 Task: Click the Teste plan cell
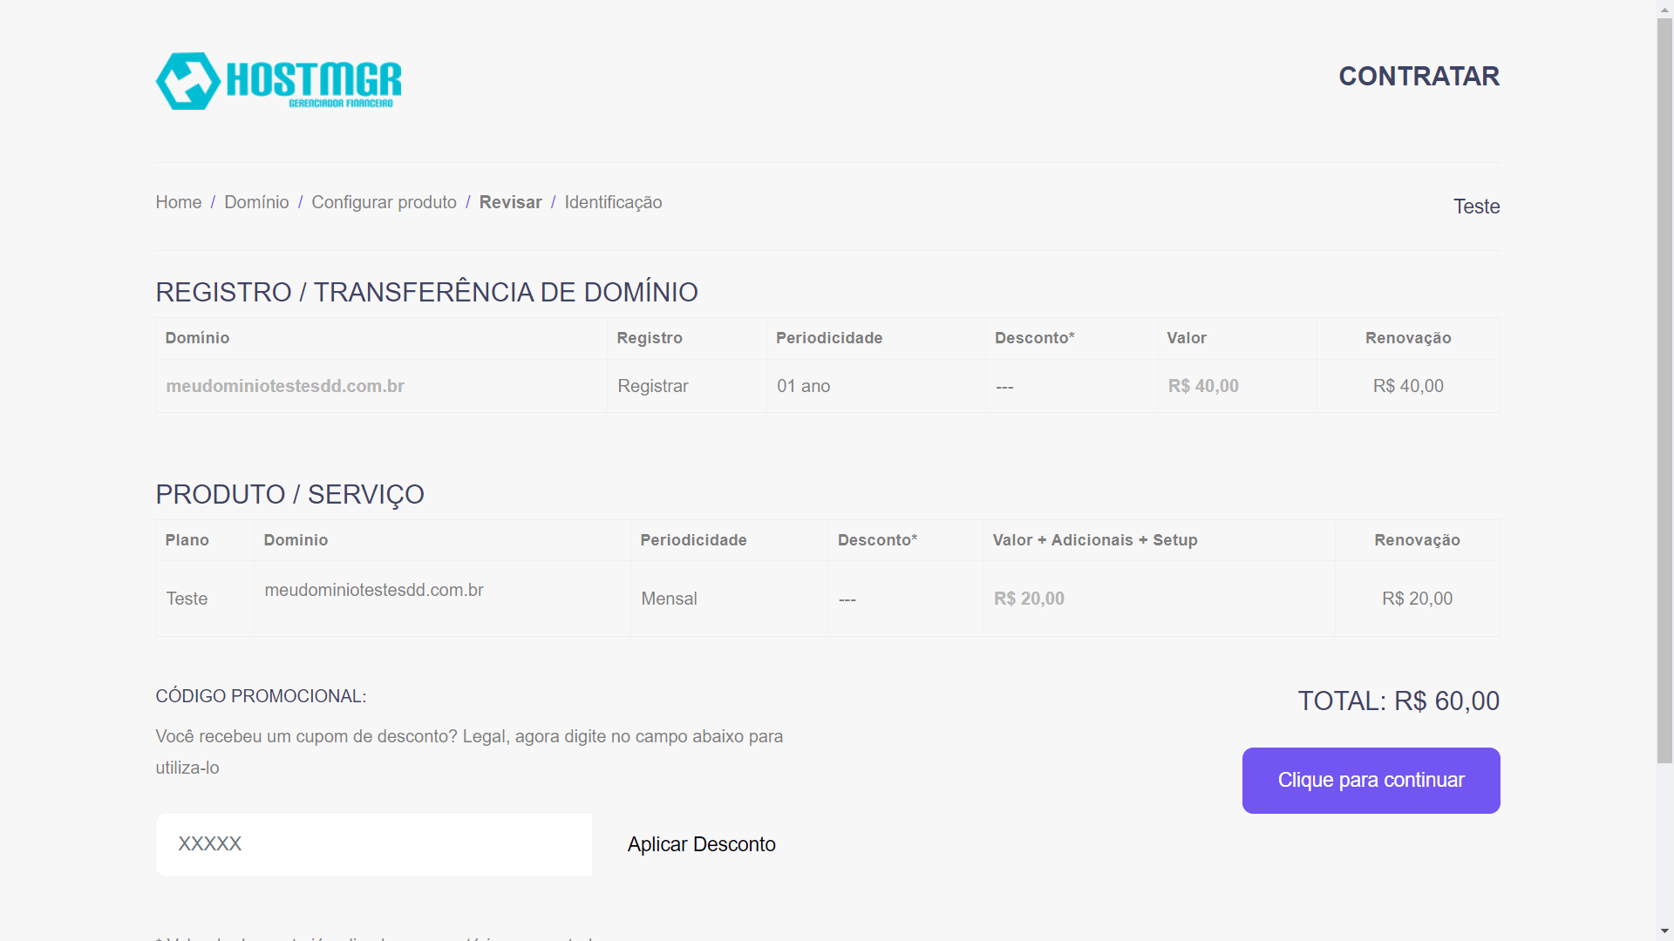coord(187,599)
